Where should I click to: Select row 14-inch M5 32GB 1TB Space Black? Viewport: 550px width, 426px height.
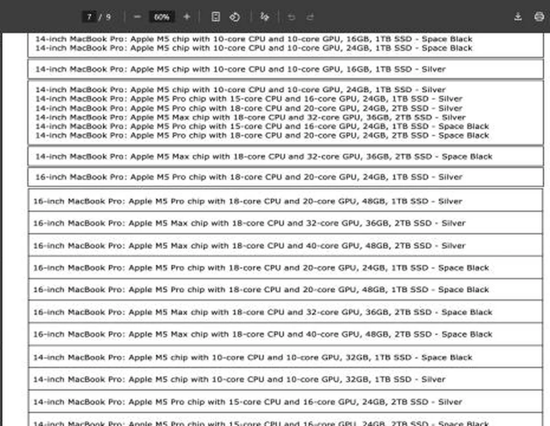(x=286, y=357)
